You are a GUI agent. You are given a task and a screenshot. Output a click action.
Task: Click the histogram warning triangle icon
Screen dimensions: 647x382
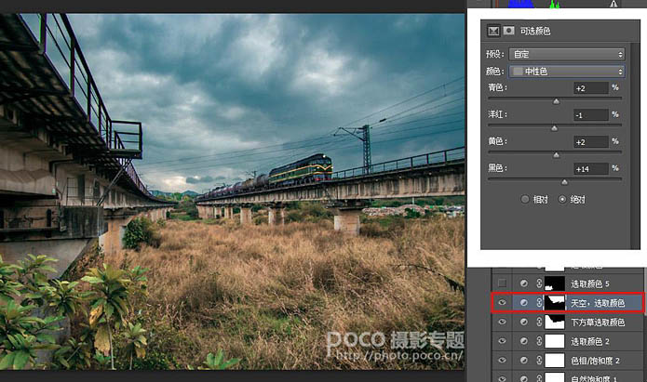click(614, 4)
